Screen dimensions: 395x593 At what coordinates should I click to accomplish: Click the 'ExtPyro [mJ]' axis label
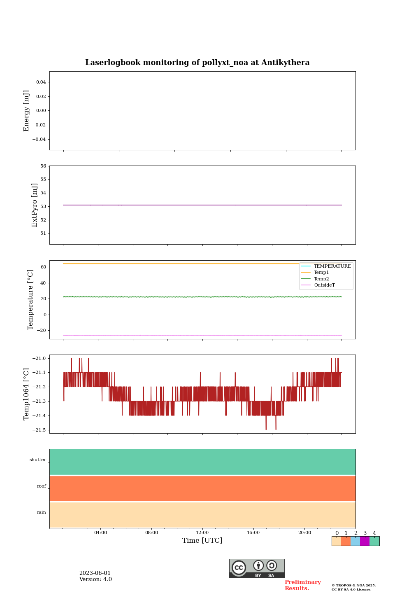coord(35,205)
